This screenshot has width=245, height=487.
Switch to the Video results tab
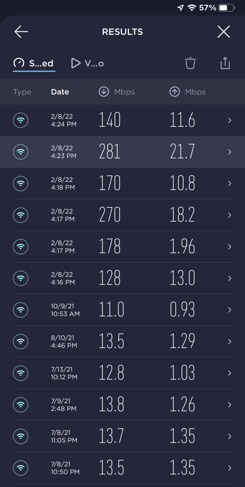(x=87, y=63)
